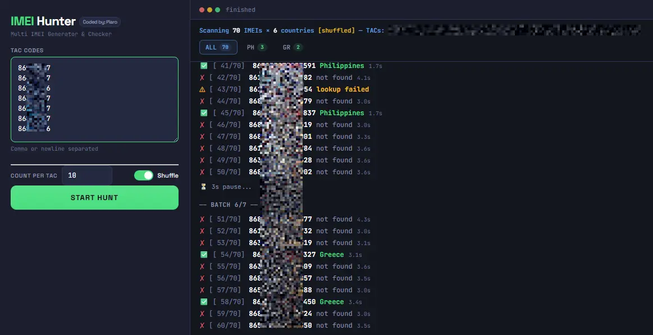Click the red X icon on row 42/70
The width and height of the screenshot is (653, 335).
pyautogui.click(x=202, y=78)
